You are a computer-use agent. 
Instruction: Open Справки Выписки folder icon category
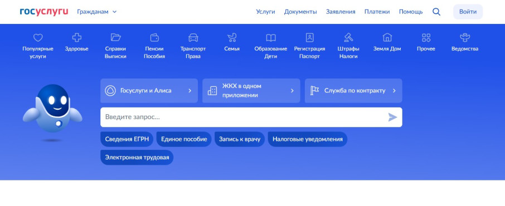click(x=115, y=46)
